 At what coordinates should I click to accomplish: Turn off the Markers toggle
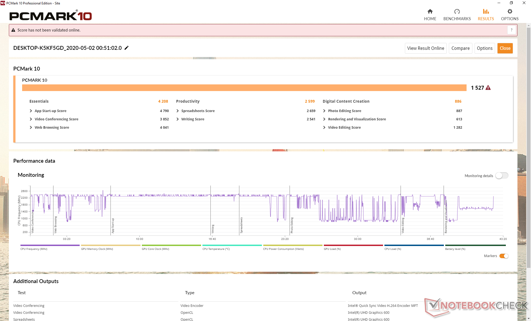(504, 256)
